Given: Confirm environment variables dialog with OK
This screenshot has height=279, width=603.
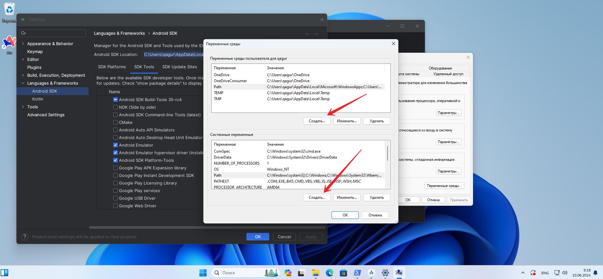Looking at the screenshot, I should [345, 215].
